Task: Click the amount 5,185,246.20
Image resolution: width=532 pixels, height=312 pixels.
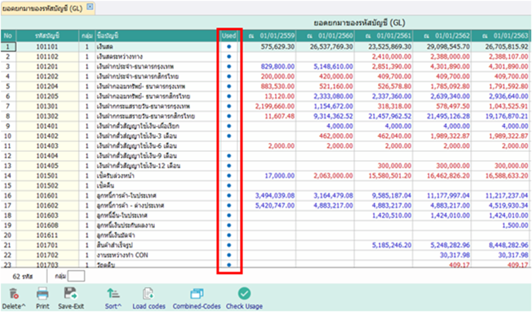Action: pyautogui.click(x=392, y=245)
